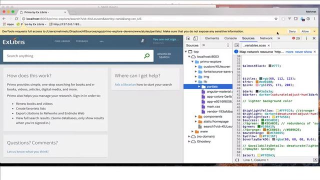The width and height of the screenshot is (320, 180).
Task: Click the $green #198A19 color swatch
Action: click(259, 126)
